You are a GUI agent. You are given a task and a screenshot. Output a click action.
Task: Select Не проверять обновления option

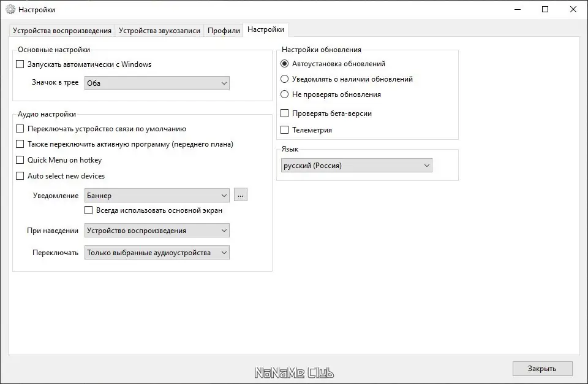(285, 94)
